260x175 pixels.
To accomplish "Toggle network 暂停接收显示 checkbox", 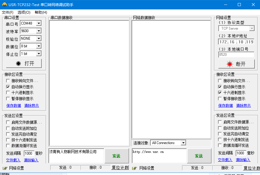I will [x=220, y=99].
